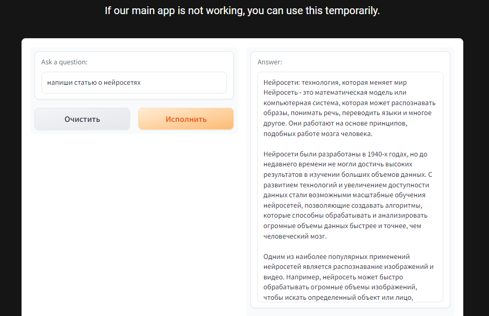The image size is (489, 316).
Task: Click the "Исполнить" button
Action: (x=186, y=119)
